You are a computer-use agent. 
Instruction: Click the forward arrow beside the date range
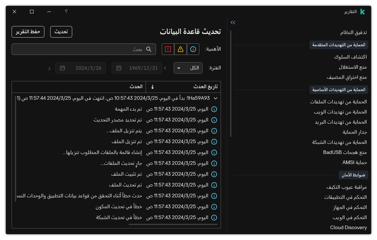[49, 68]
